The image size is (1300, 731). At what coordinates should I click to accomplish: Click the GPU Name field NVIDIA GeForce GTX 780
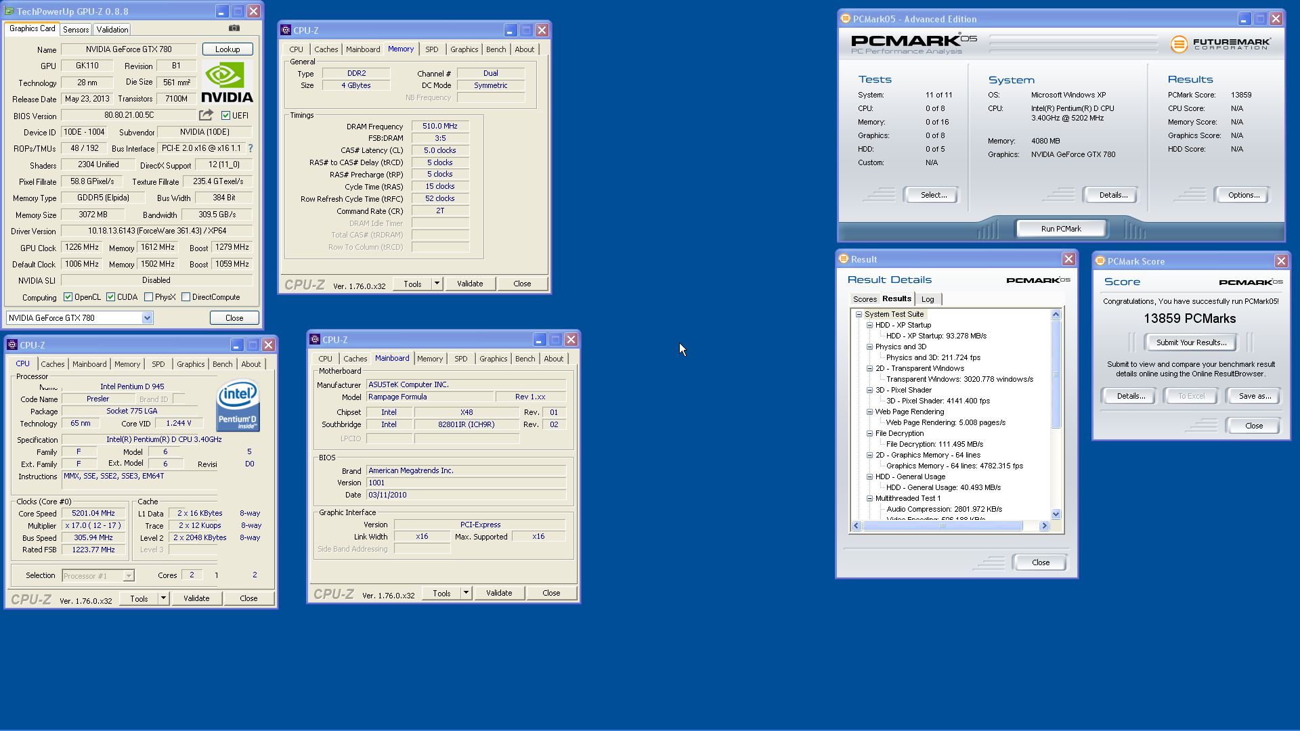pyautogui.click(x=129, y=49)
